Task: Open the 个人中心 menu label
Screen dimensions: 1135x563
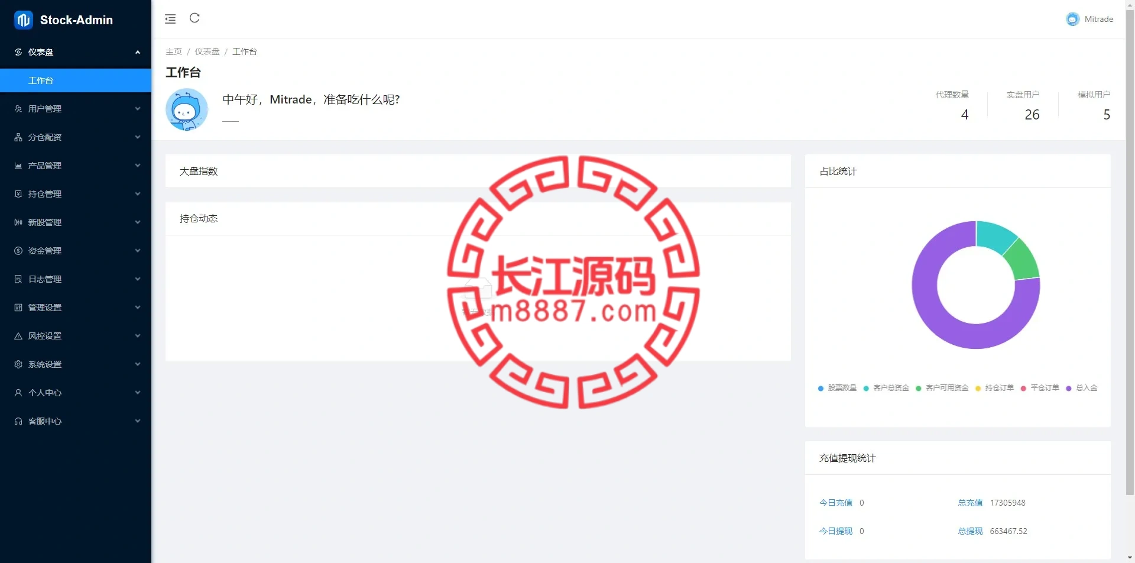Action: (45, 393)
